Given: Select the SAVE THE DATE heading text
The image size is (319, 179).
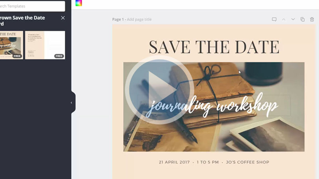Looking at the screenshot, I should point(214,47).
